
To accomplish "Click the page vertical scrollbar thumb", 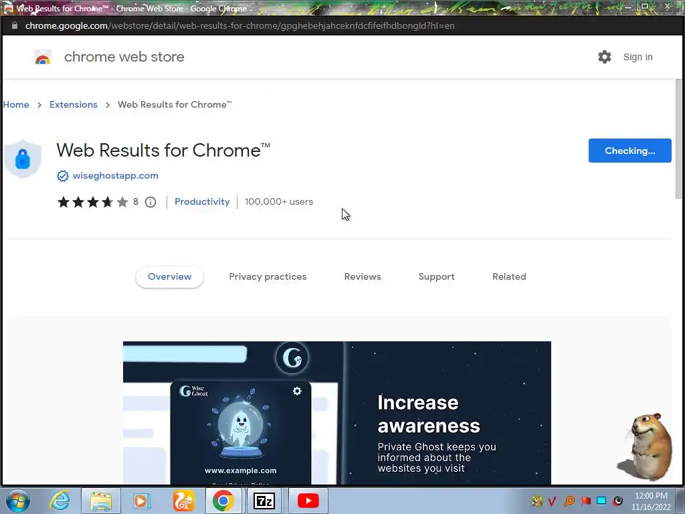I will point(678,139).
